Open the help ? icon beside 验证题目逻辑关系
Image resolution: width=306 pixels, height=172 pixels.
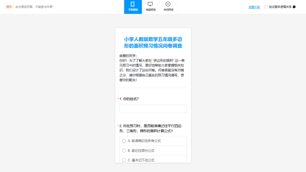tap(294, 6)
